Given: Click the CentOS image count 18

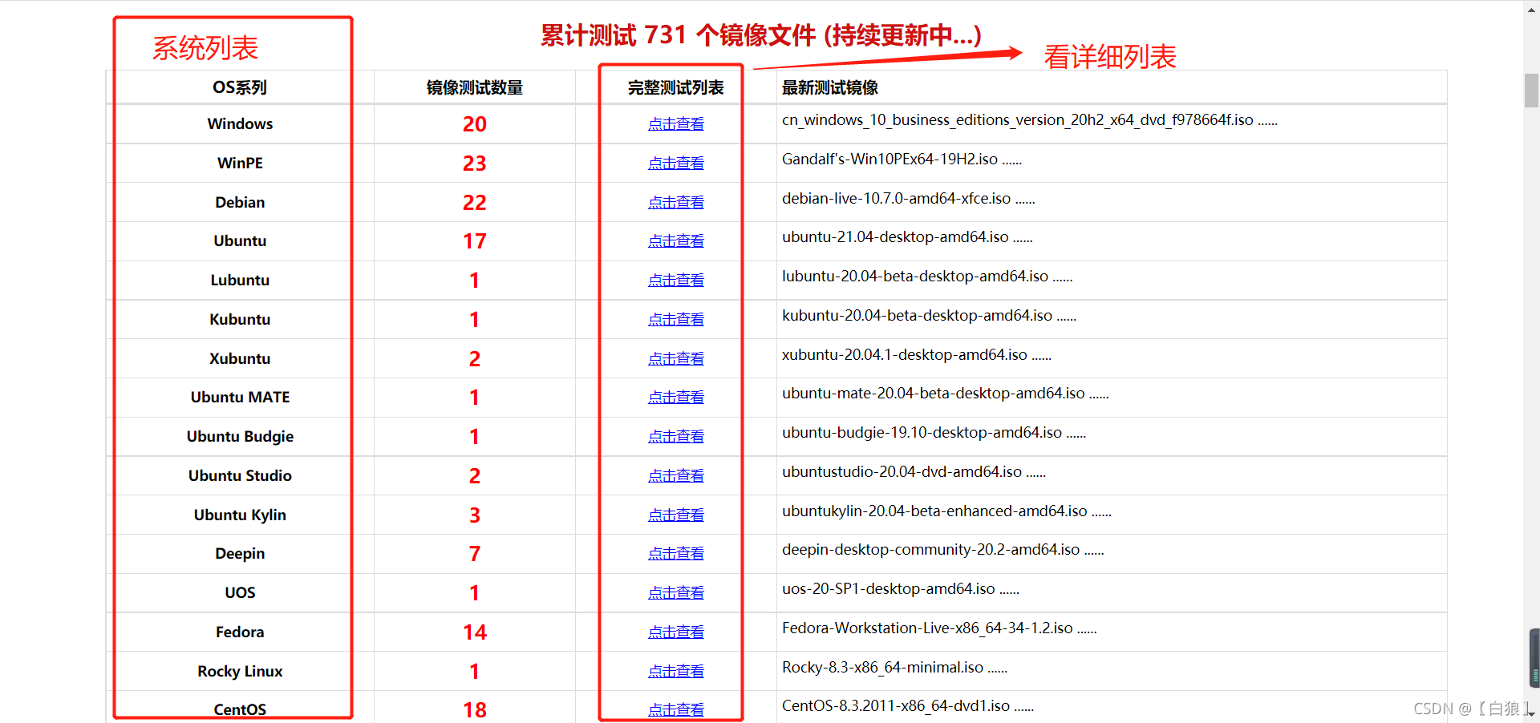Looking at the screenshot, I should [x=474, y=710].
